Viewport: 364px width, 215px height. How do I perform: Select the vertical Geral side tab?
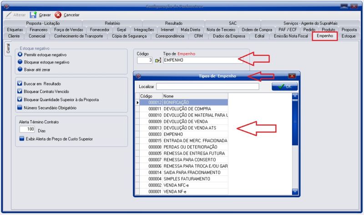click(x=8, y=49)
